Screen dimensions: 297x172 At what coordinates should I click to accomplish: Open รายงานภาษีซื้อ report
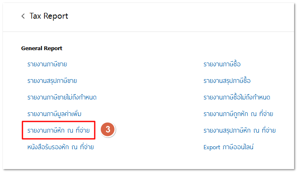coord(222,64)
